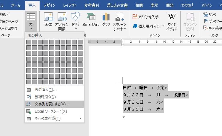222x136 pixels.
Task: Open the 表紙 cover page dropdown
Action: (4, 14)
